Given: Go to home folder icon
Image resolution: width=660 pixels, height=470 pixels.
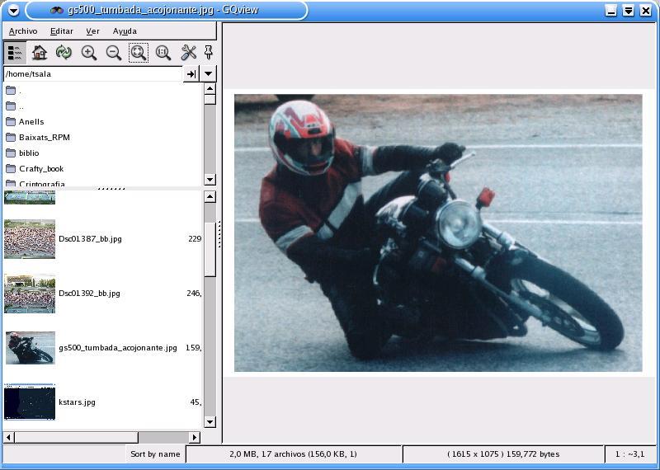Looking at the screenshot, I should click(x=39, y=53).
